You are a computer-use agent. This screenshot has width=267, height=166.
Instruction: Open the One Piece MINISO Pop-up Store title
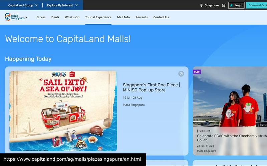(152, 87)
